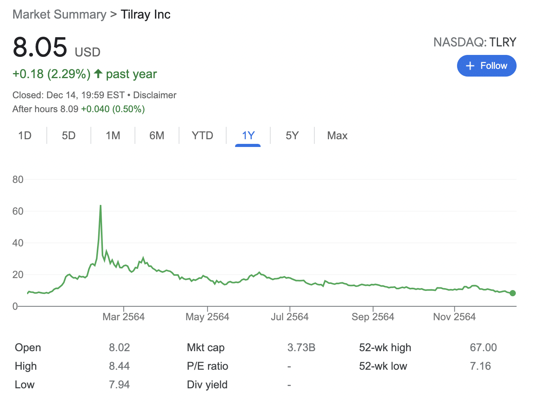Screen dimensions: 539x403
Task: Click the price spike peak on chart
Action: point(101,206)
